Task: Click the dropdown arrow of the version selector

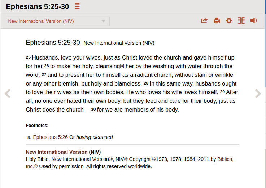Action: pyautogui.click(x=103, y=21)
